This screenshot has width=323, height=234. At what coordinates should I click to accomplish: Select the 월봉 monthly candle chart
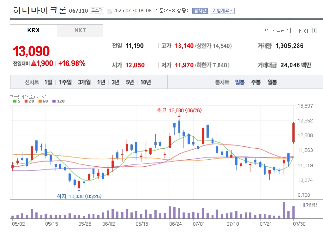point(272,82)
